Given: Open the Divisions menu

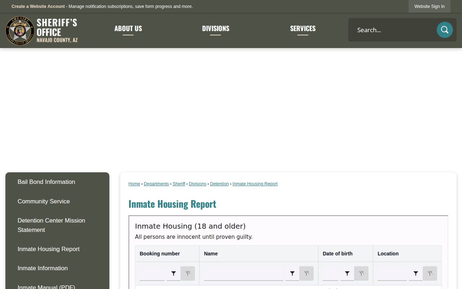Looking at the screenshot, I should 215,29.
